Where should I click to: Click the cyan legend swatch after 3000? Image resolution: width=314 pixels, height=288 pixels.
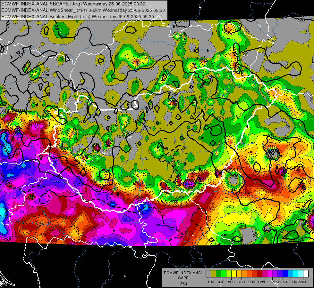pyautogui.click(x=296, y=274)
